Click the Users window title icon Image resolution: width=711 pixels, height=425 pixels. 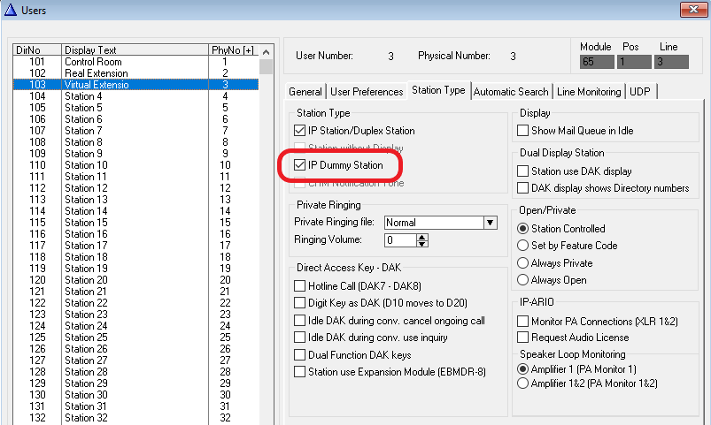[x=11, y=10]
